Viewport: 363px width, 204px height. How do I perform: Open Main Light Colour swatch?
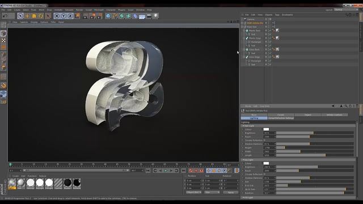pyautogui.click(x=266, y=129)
